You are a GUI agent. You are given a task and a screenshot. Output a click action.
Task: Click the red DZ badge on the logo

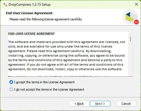pyautogui.click(x=136, y=22)
